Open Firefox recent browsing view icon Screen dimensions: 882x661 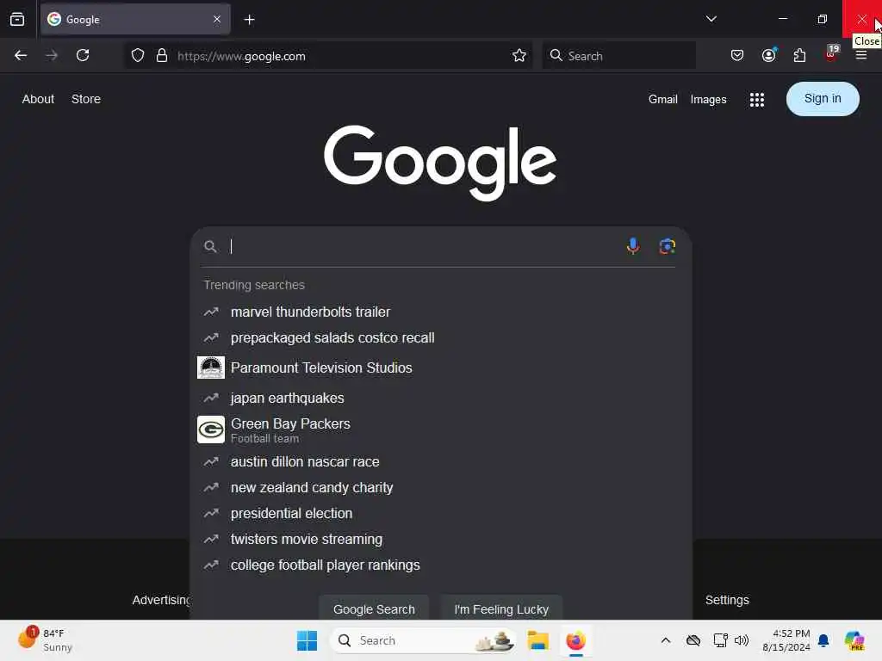point(17,19)
